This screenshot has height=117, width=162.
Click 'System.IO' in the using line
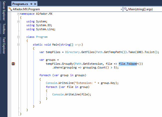43,25
